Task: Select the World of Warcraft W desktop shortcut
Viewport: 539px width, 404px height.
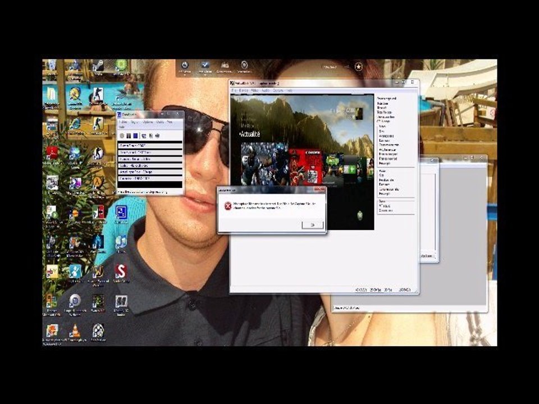Action: [x=98, y=272]
